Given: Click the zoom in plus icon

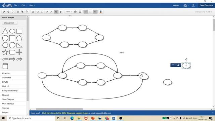Looking at the screenshot, I should point(75,12).
